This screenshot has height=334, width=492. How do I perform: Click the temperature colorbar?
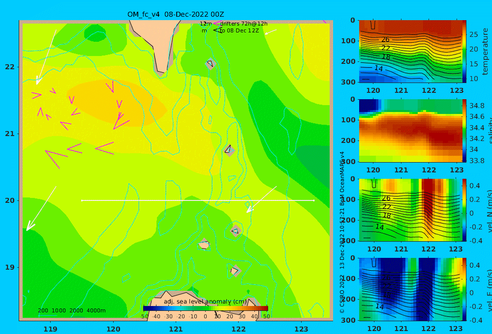coord(464,52)
